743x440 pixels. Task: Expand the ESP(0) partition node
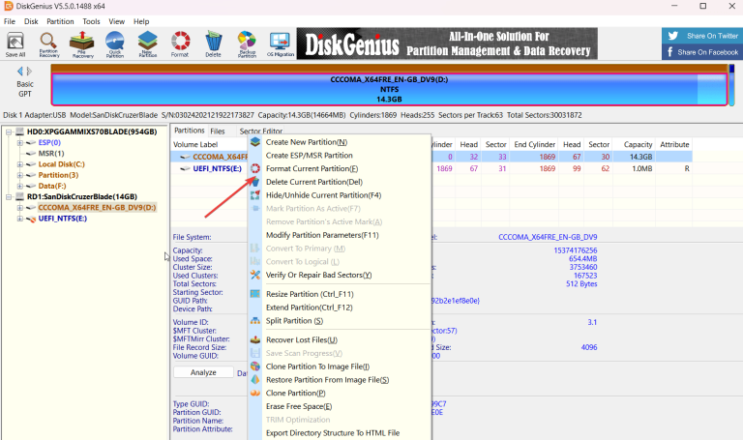point(20,142)
